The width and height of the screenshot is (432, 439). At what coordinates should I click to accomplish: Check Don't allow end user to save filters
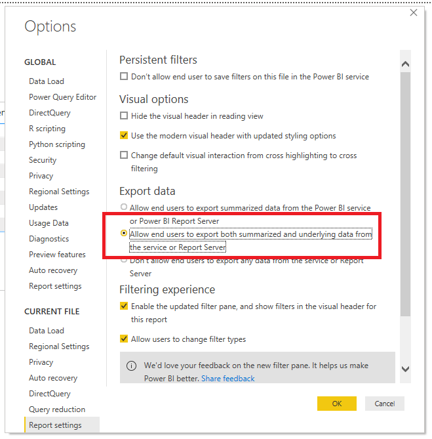(x=124, y=76)
